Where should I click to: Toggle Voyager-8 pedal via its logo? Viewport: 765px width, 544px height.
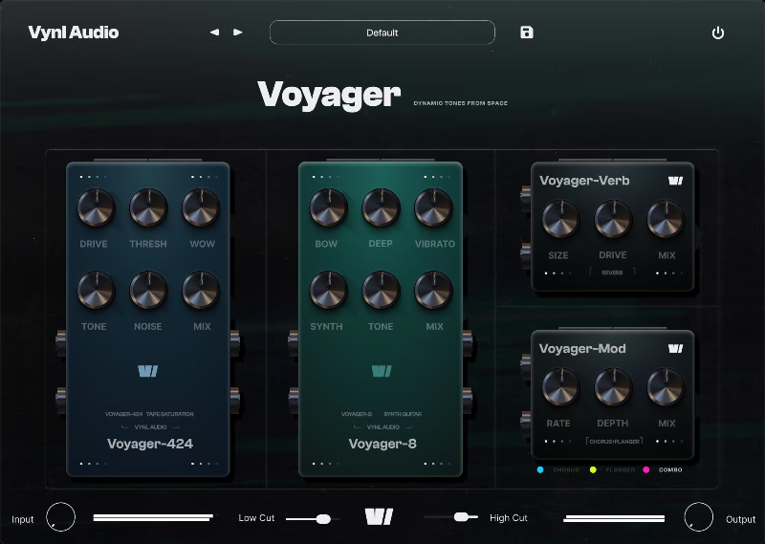click(x=382, y=371)
